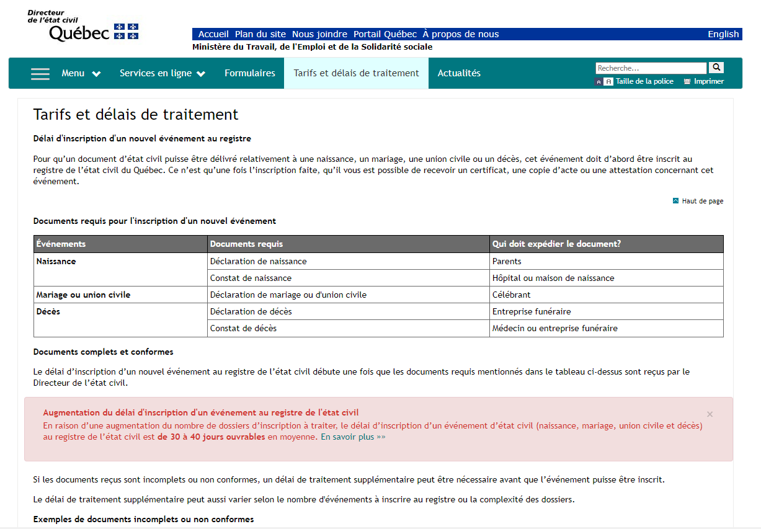Image resolution: width=761 pixels, height=529 pixels.
Task: Expand the Services en ligne dropdown
Action: click(x=162, y=73)
